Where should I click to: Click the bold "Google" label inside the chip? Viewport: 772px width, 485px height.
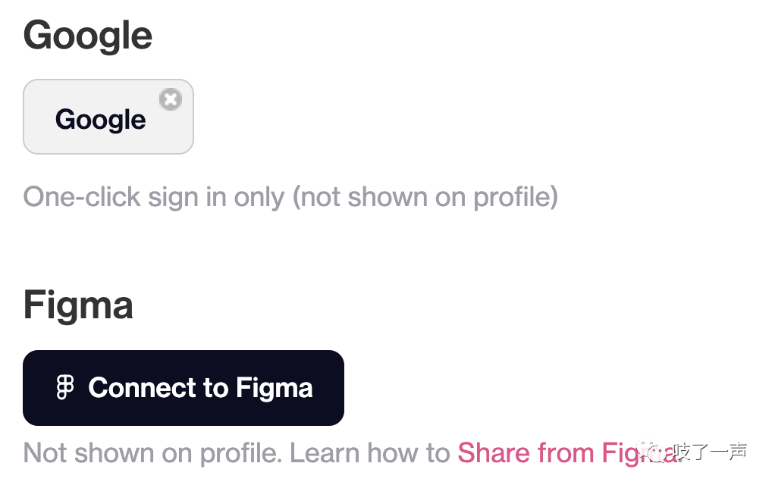tap(100, 119)
